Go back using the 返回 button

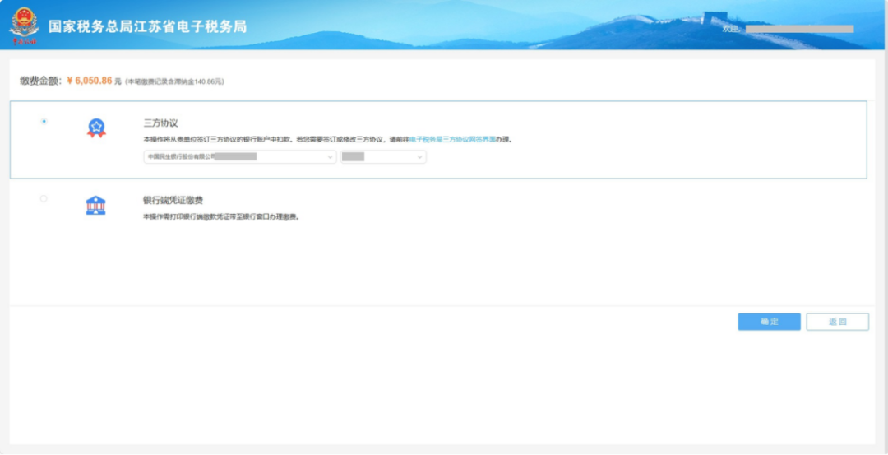click(x=838, y=322)
